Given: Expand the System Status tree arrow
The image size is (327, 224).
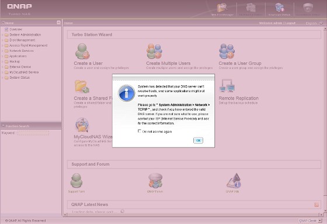Looking at the screenshot, I should pos(2,78).
